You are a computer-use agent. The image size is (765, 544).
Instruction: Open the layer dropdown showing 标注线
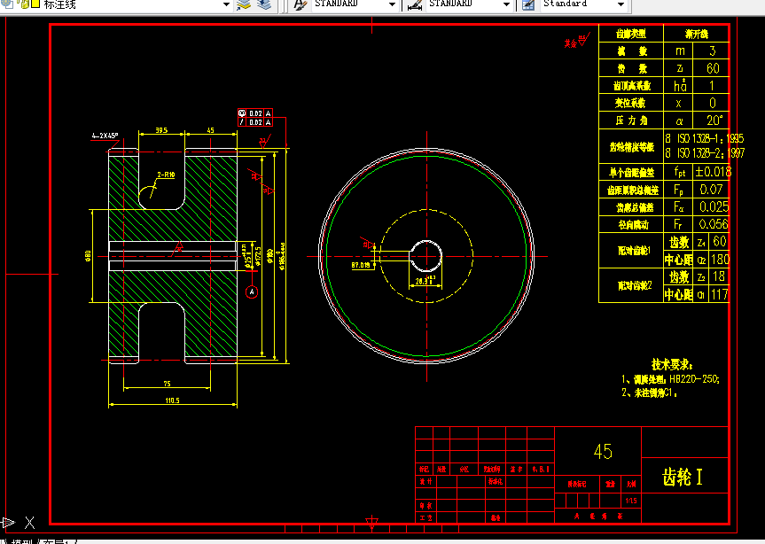coord(225,4)
